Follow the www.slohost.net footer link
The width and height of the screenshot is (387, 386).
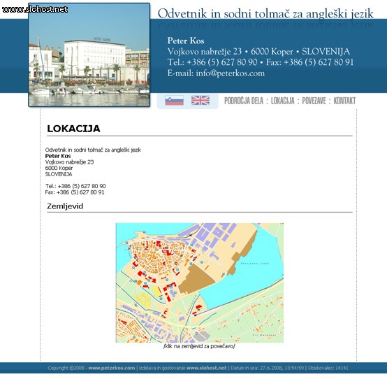pos(206,368)
